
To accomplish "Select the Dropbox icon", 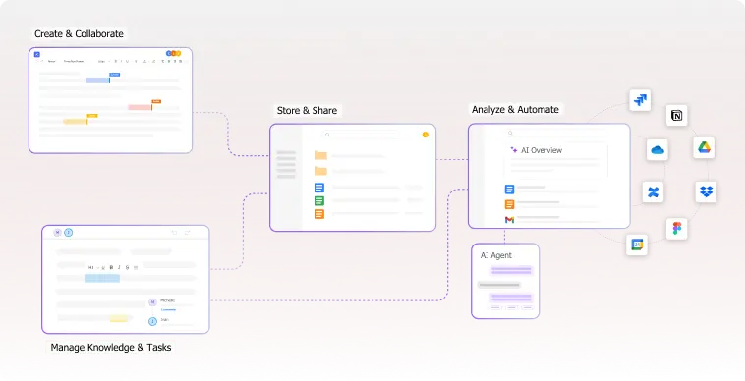I will pyautogui.click(x=706, y=191).
